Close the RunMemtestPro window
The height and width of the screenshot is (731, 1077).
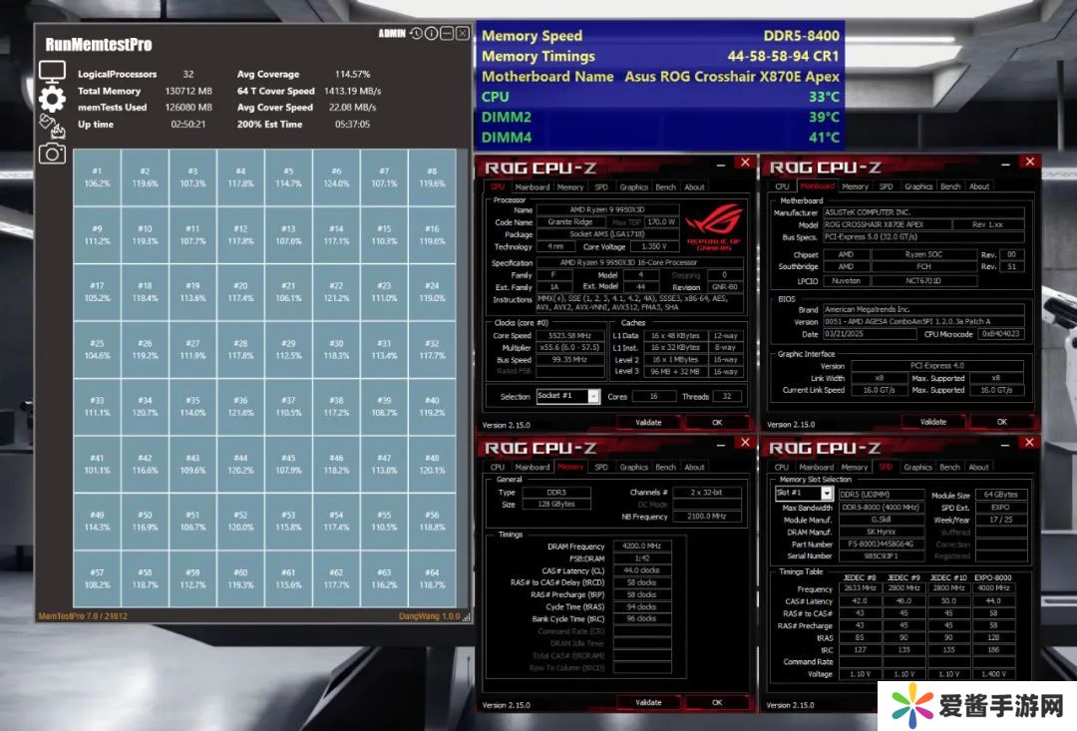(x=462, y=33)
